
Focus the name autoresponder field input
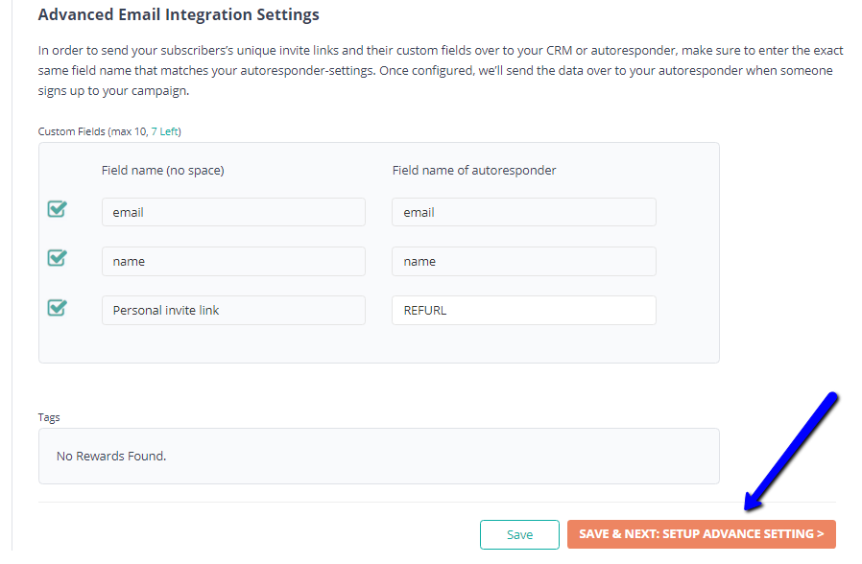(523, 261)
